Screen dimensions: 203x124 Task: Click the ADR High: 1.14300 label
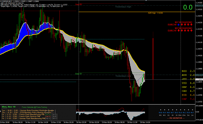point(155,13)
